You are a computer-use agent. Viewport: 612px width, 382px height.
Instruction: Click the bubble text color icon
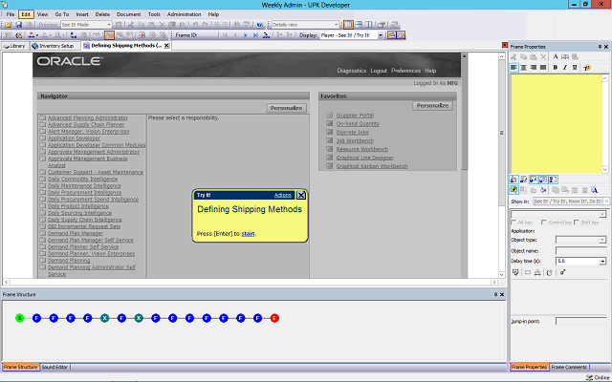pyautogui.click(x=586, y=68)
